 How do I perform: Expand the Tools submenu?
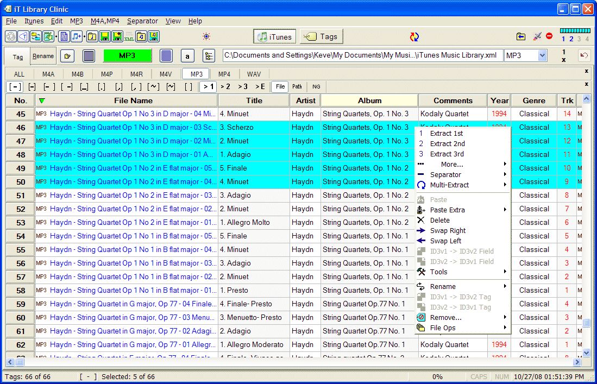click(x=463, y=272)
